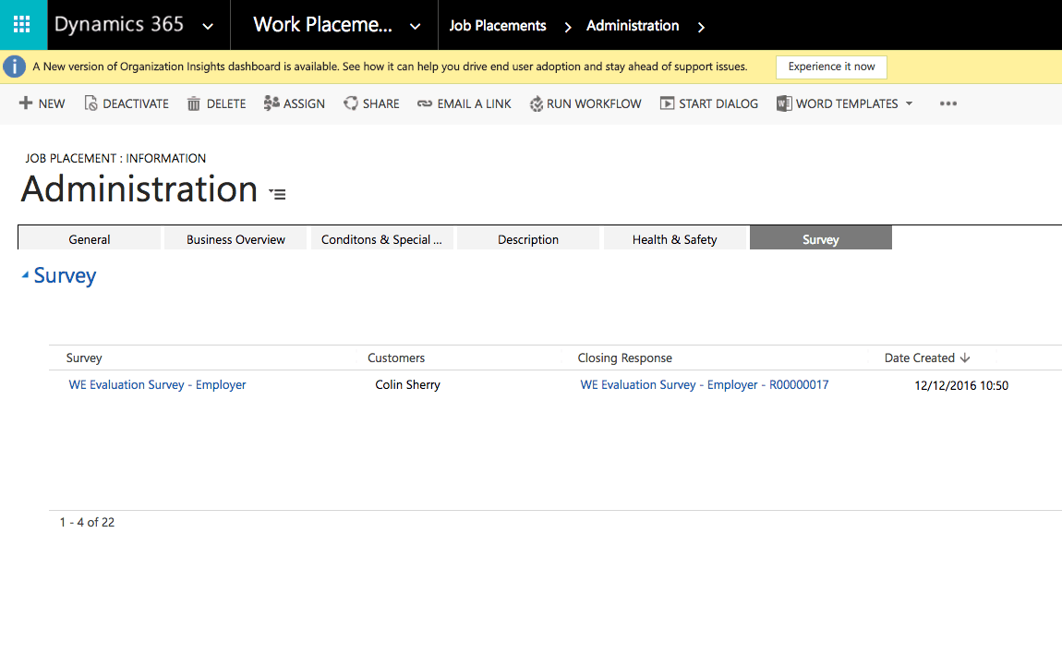Open the Business Overview tab
Viewport: 1062px width, 655px height.
point(235,238)
